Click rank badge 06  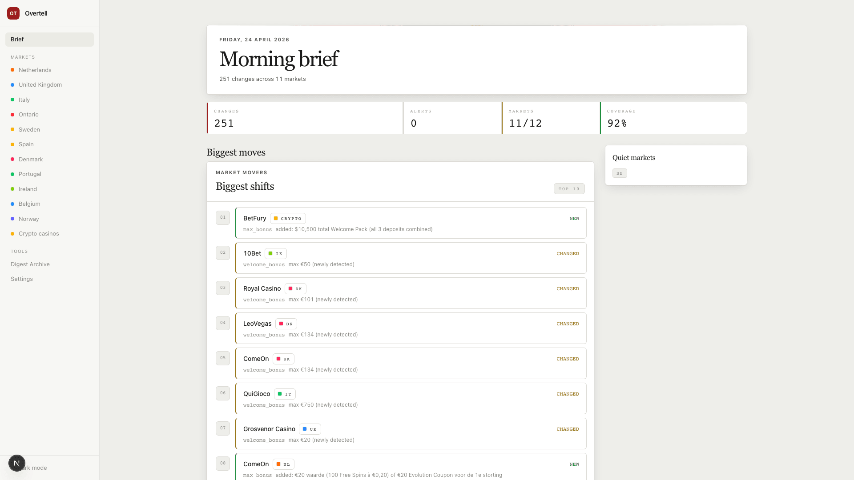[x=223, y=393]
